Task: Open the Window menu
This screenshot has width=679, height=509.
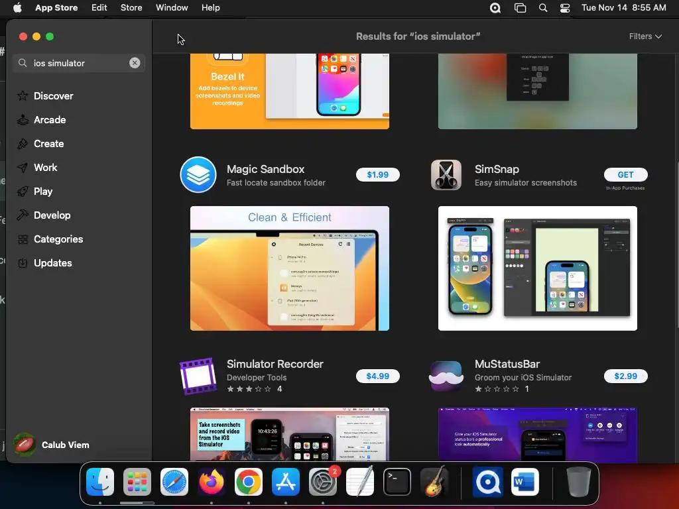Action: pos(172,7)
